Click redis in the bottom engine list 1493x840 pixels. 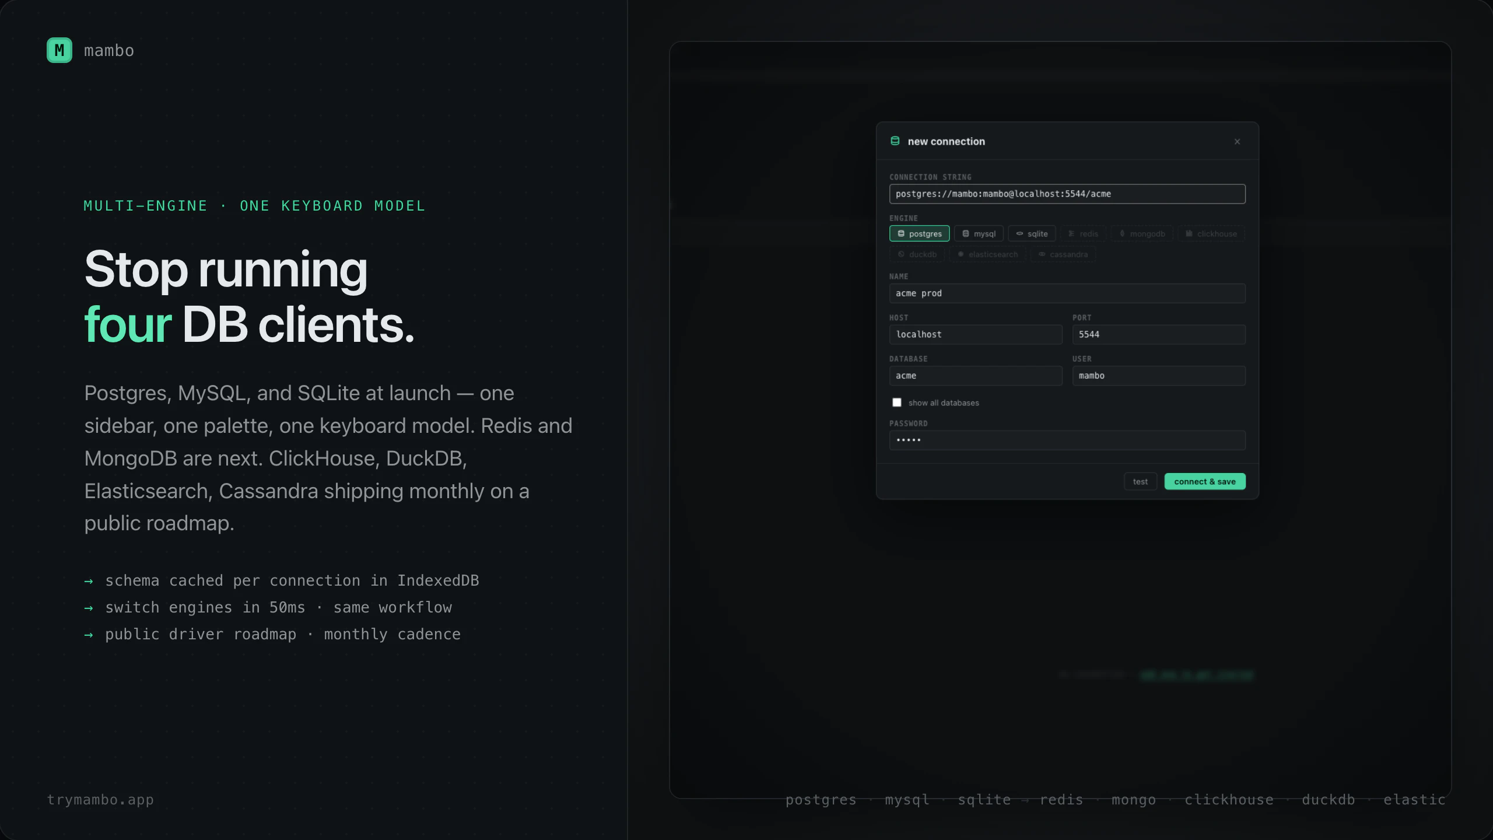click(x=1061, y=800)
